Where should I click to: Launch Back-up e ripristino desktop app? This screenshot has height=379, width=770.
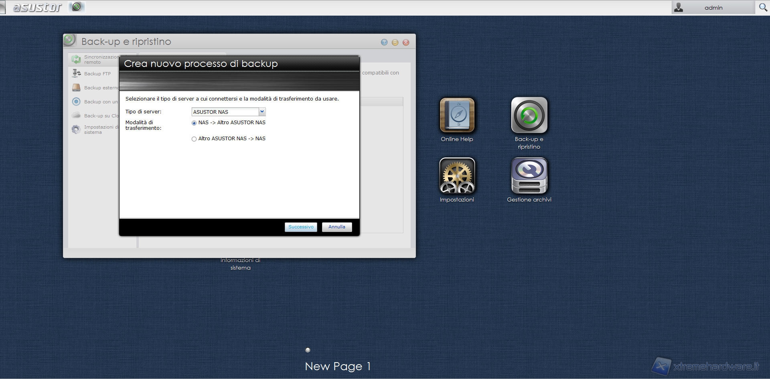tap(529, 115)
